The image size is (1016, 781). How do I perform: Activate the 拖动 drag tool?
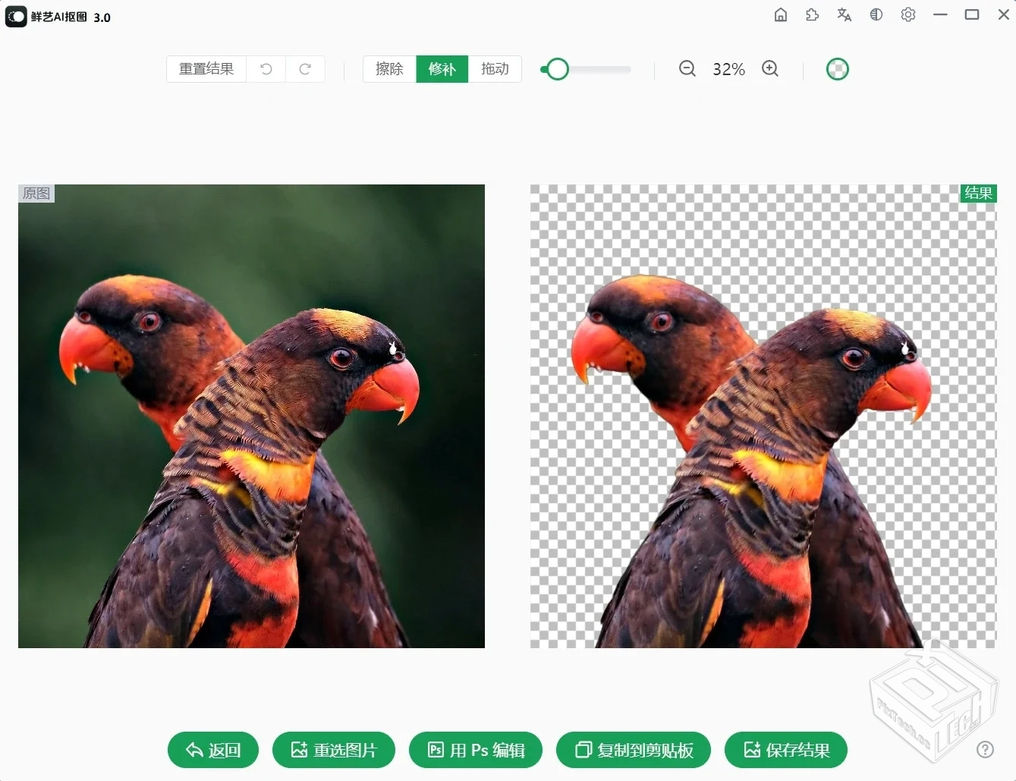495,69
